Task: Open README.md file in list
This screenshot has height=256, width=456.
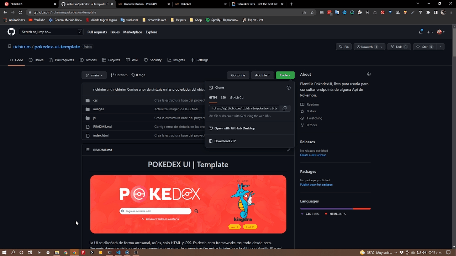Action: point(102,127)
